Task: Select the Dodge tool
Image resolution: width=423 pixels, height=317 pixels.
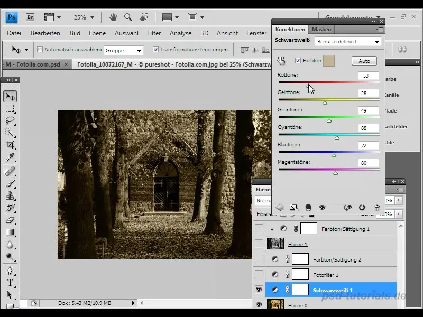Action: (x=10, y=256)
